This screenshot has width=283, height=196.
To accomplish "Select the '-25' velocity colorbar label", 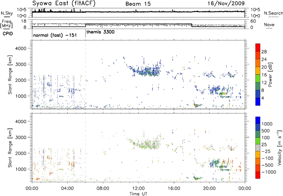I will pos(266,151).
